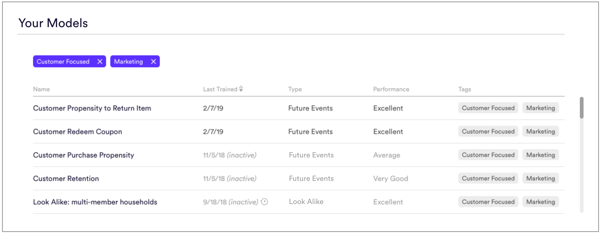The image size is (601, 234).
Task: Open Customer Propensity to Return Item model
Action: pos(92,108)
